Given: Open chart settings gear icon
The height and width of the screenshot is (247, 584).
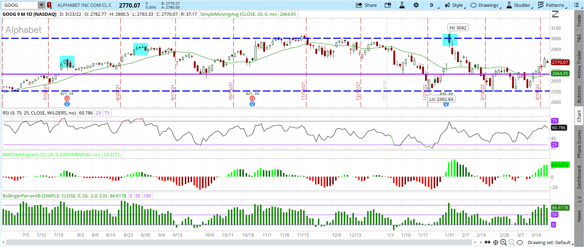Looking at the screenshot, I should click(x=416, y=5).
